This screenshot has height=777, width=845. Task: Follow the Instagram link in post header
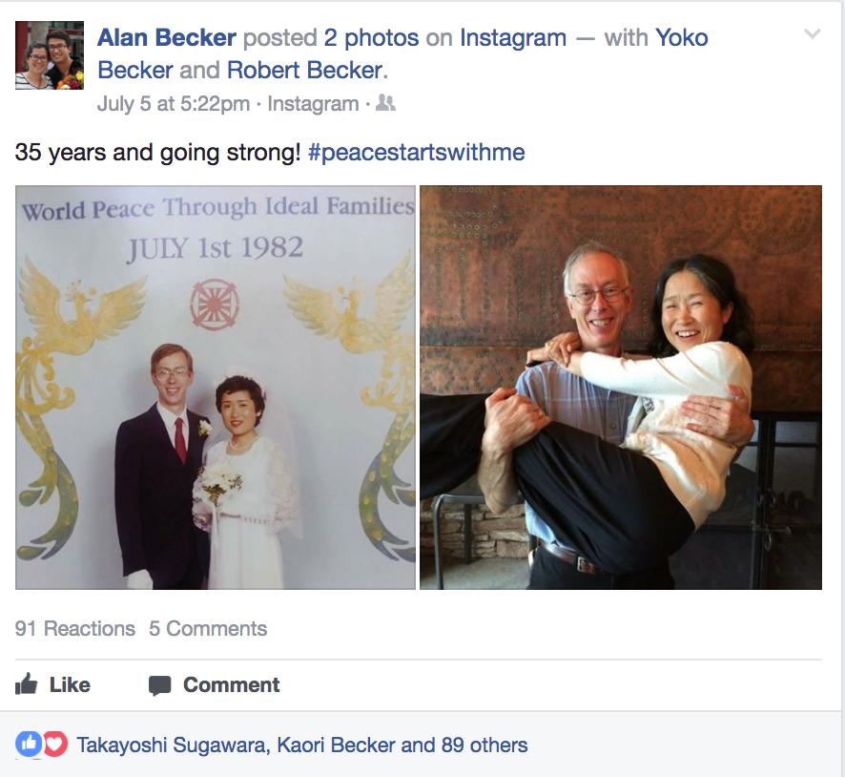pyautogui.click(x=513, y=38)
